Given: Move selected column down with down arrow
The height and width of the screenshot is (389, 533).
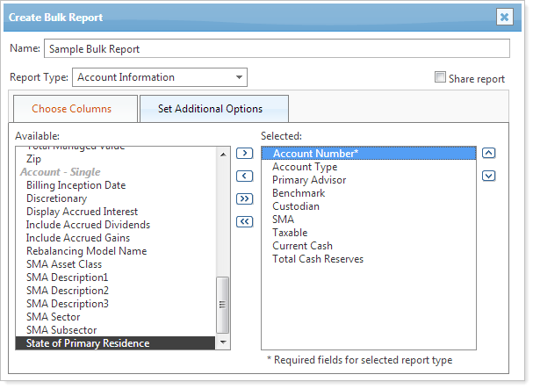Looking at the screenshot, I should click(x=489, y=175).
